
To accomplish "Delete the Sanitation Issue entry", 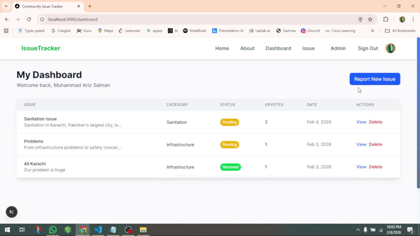I will [x=375, y=122].
